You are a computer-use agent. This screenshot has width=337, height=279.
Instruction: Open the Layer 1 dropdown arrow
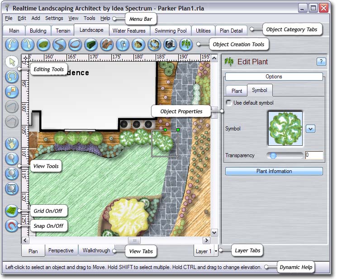pyautogui.click(x=216, y=251)
